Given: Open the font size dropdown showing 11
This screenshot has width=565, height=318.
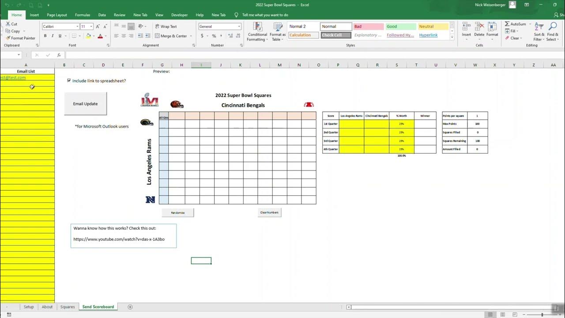Looking at the screenshot, I should coord(91,26).
